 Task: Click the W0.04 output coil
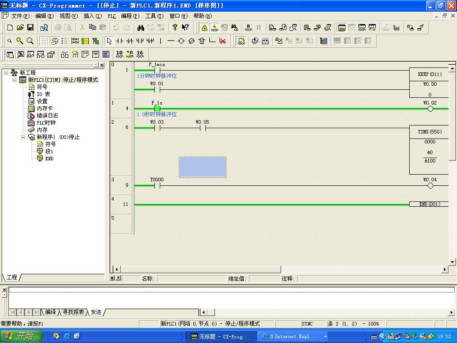[430, 185]
